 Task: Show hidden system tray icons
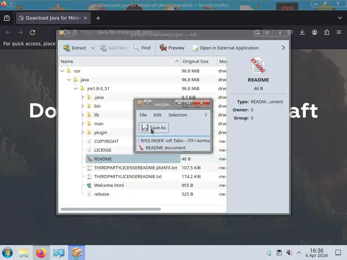[299, 253]
